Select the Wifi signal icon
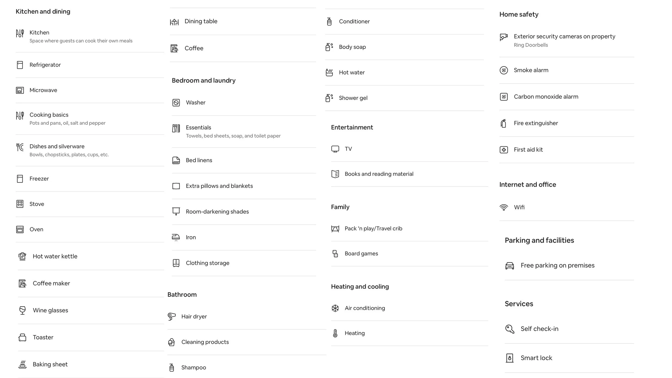Screen dimensions: 672x378 coord(504,207)
